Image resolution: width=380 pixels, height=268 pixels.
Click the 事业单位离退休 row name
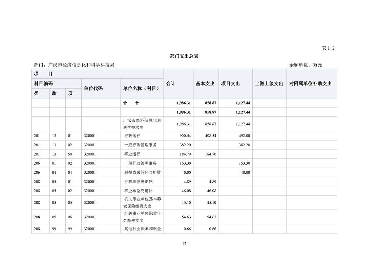click(x=139, y=191)
